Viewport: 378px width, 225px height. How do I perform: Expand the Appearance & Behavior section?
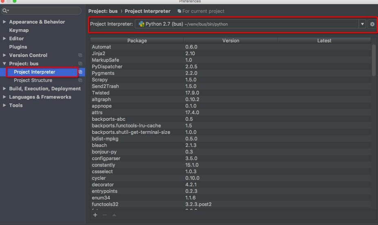point(4,22)
